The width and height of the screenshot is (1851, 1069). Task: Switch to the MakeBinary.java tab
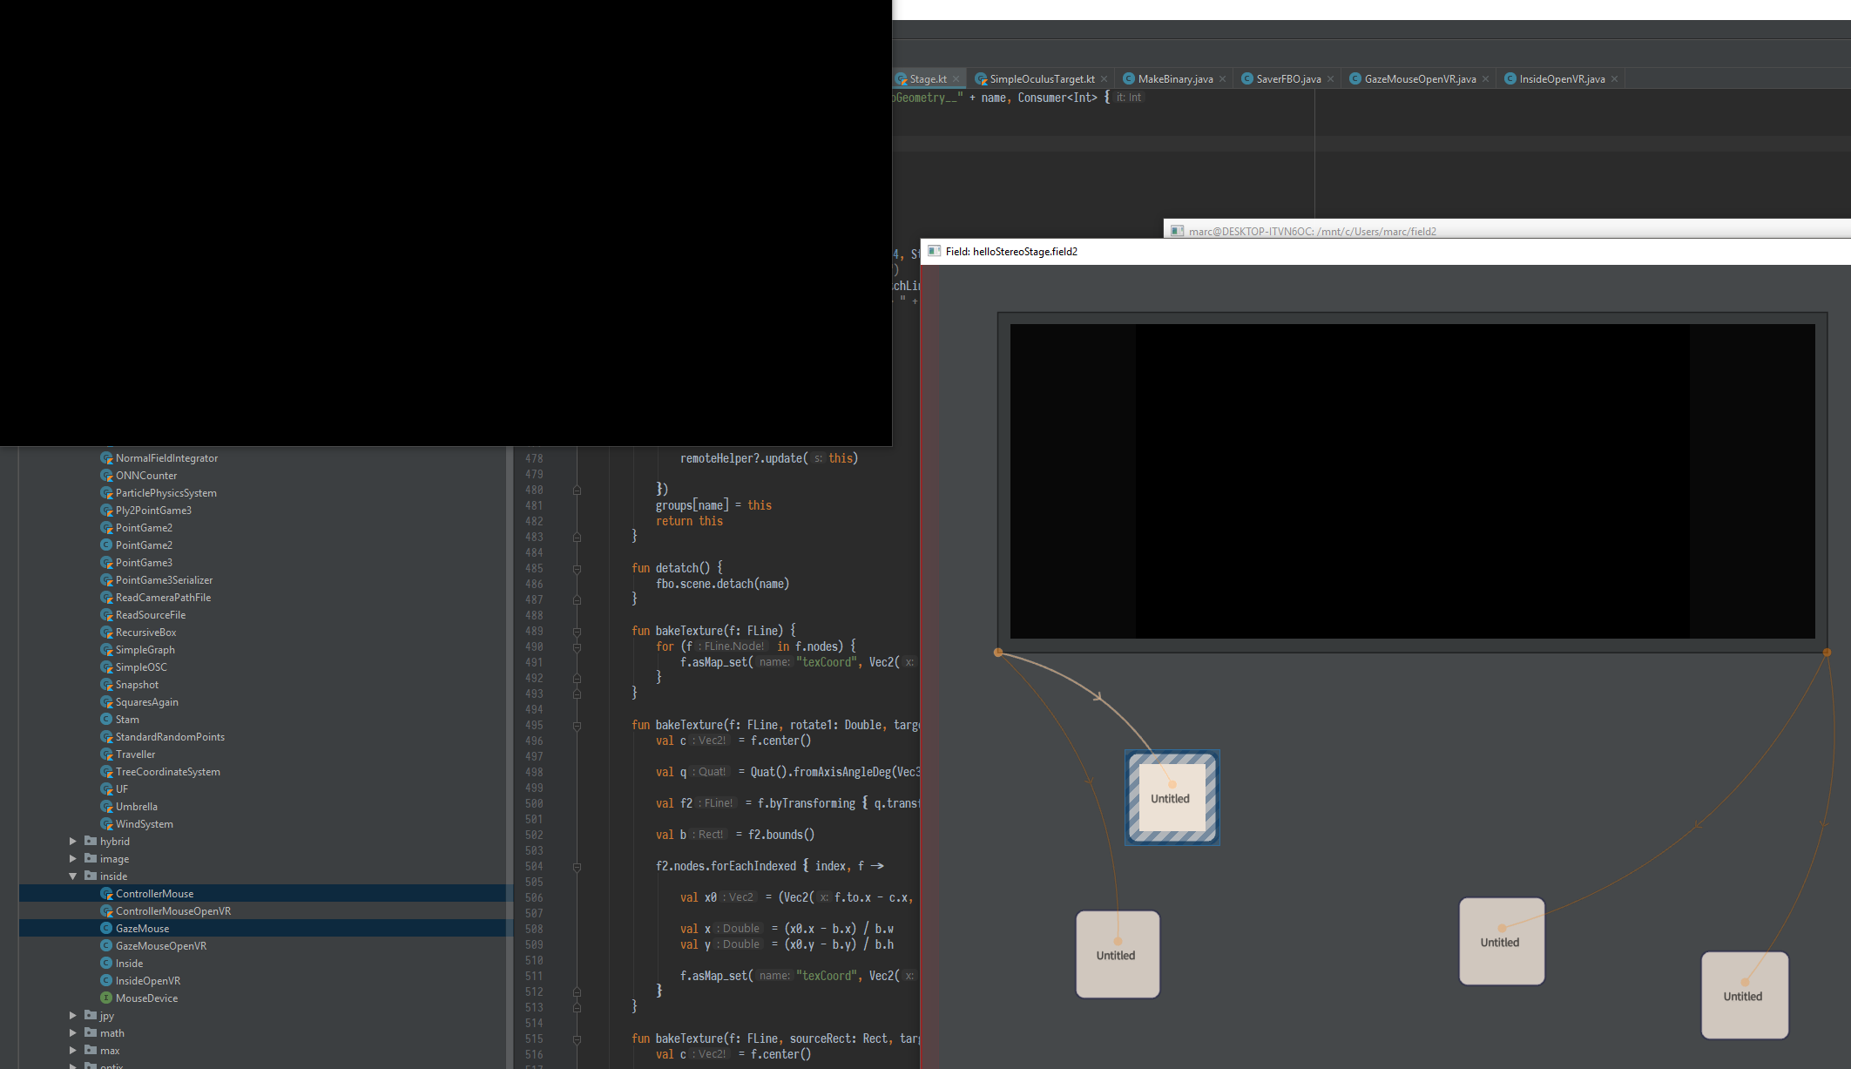pos(1174,79)
